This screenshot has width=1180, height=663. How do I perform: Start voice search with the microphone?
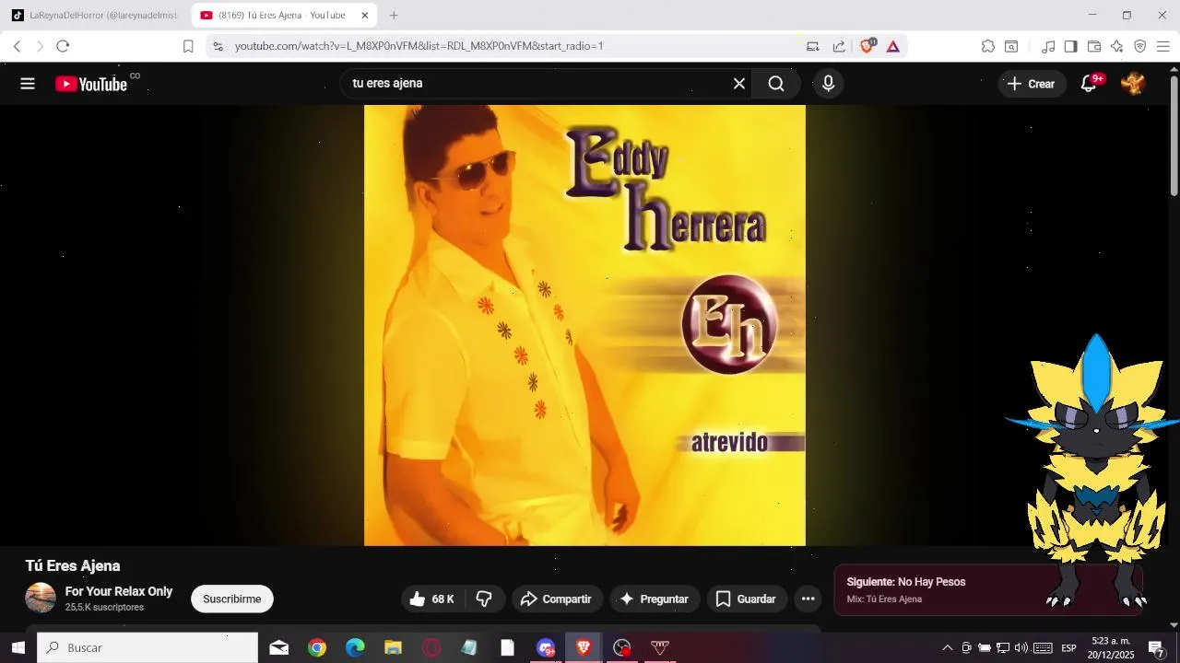(x=829, y=84)
